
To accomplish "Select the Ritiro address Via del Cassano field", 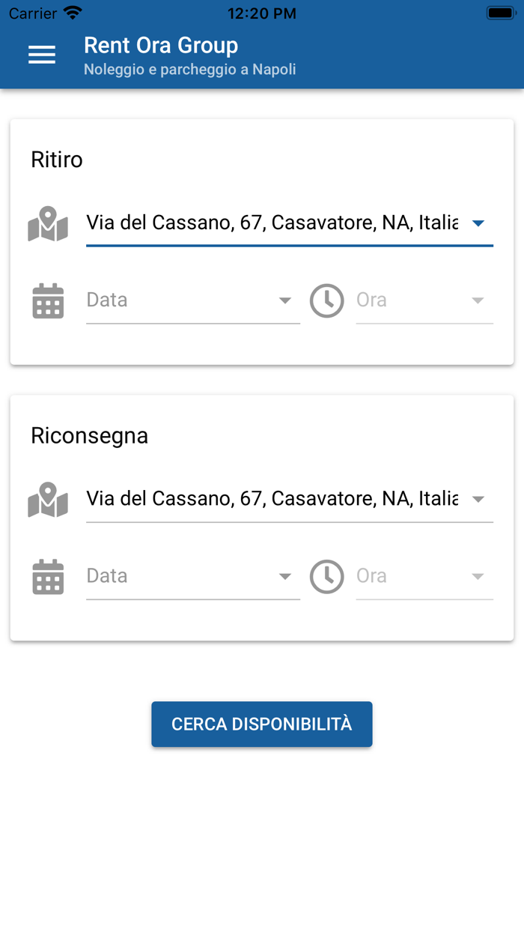I will click(272, 223).
